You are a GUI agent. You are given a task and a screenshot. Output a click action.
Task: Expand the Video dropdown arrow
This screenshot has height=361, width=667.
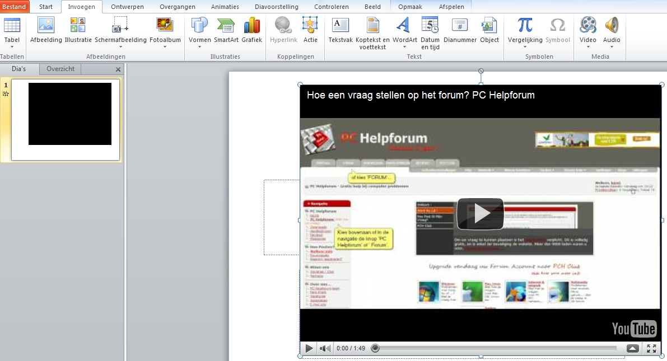pos(588,47)
